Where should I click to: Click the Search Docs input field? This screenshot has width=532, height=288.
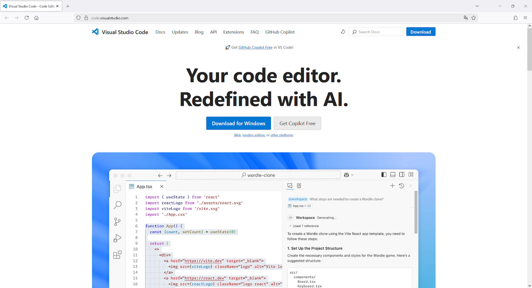[379, 32]
